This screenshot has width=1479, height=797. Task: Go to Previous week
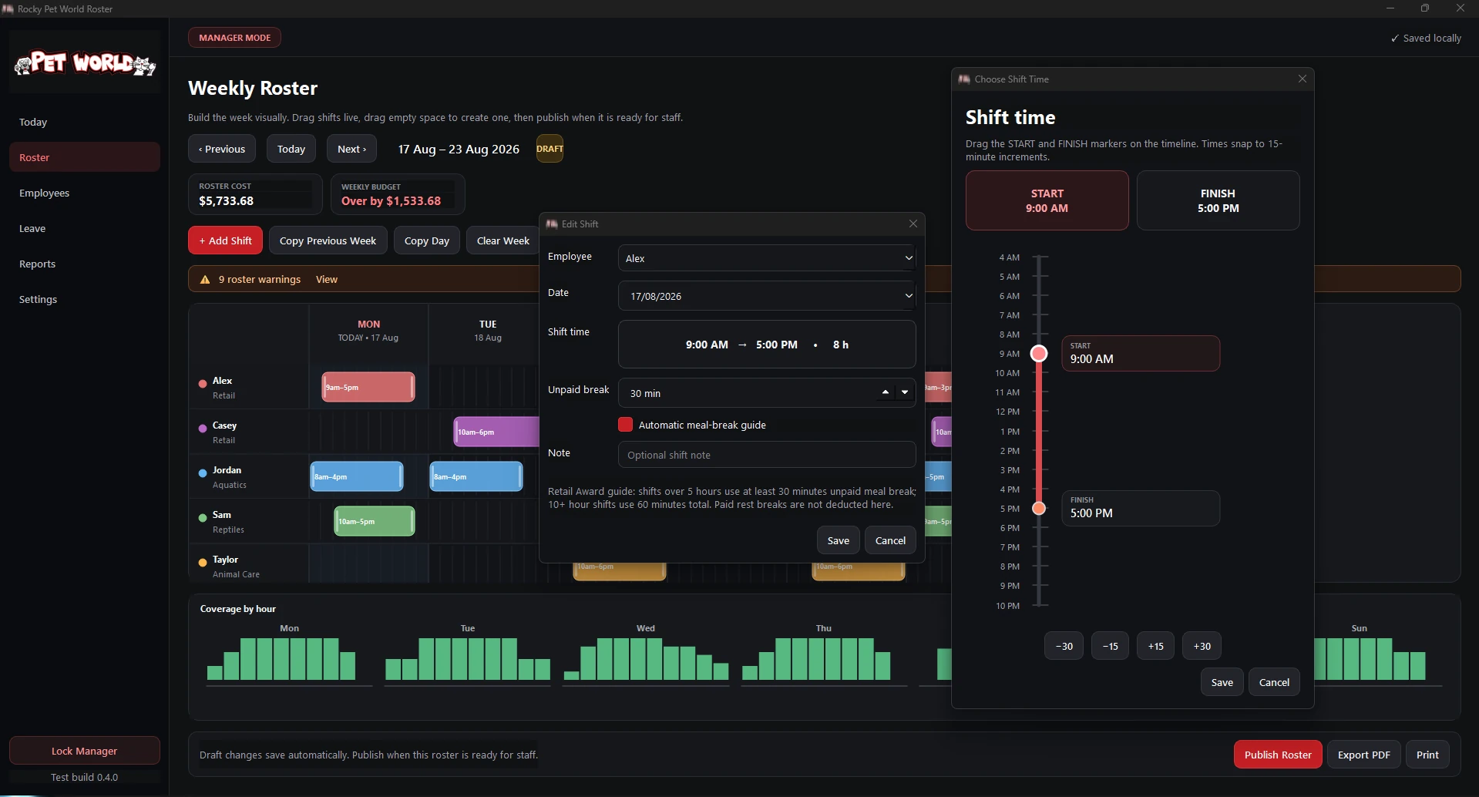(x=222, y=149)
